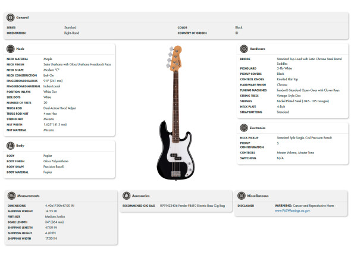Click the Hardware section icon

coord(244,49)
